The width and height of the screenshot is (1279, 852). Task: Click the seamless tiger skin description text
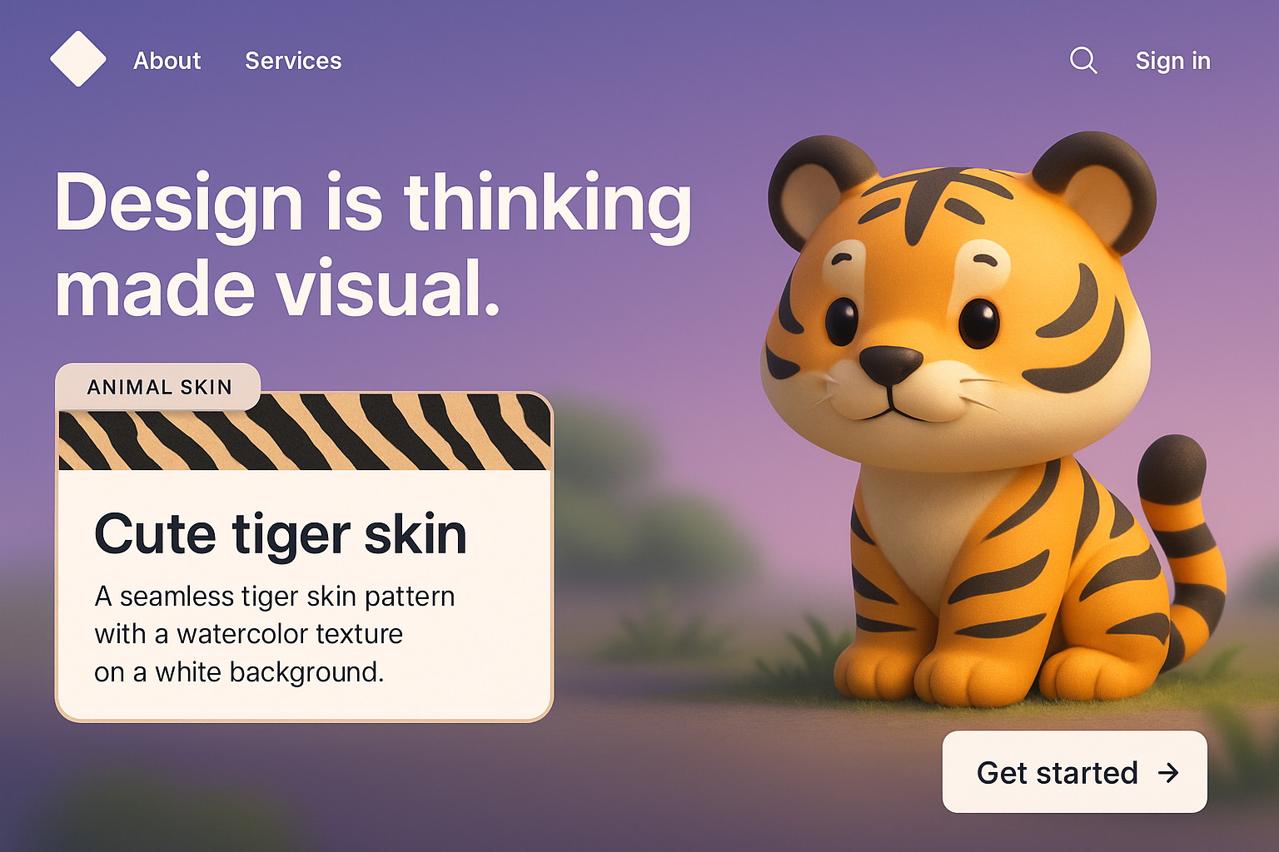tap(275, 634)
